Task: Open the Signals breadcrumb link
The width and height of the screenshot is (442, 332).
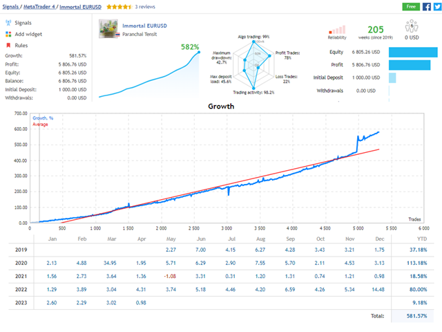Action: coord(10,7)
